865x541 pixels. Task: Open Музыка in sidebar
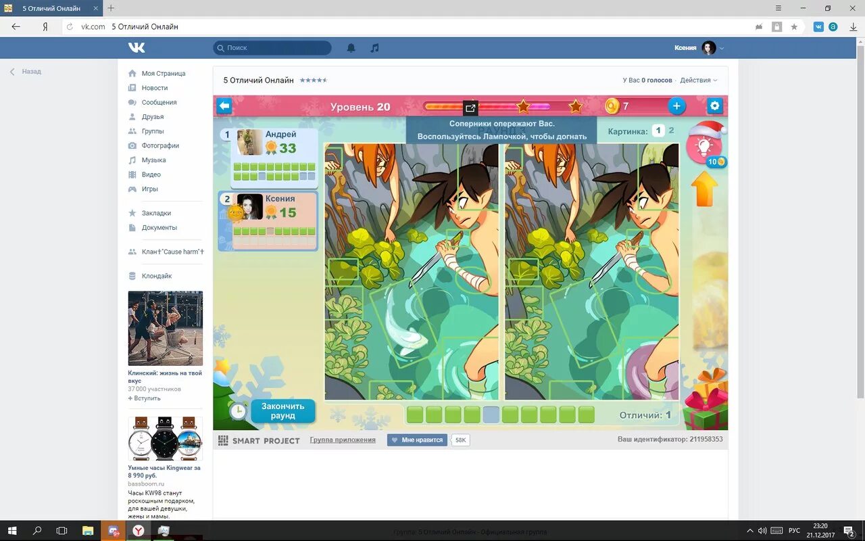[x=154, y=160]
